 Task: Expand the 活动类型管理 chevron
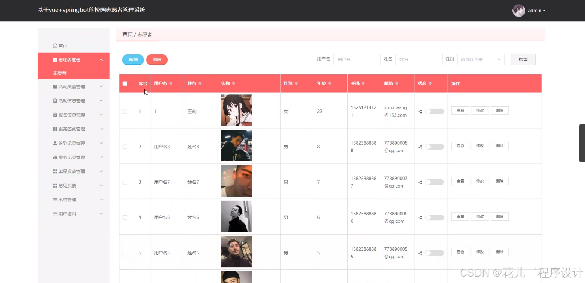click(101, 86)
